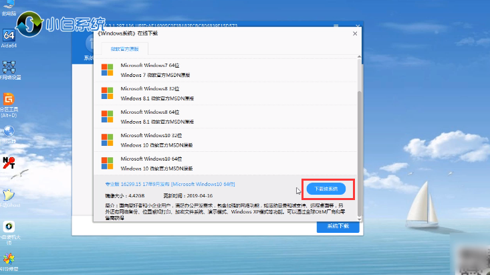Open the colorful Windows flag desktop icon
Image resolution: width=490 pixels, height=275 pixels.
(x=9, y=258)
